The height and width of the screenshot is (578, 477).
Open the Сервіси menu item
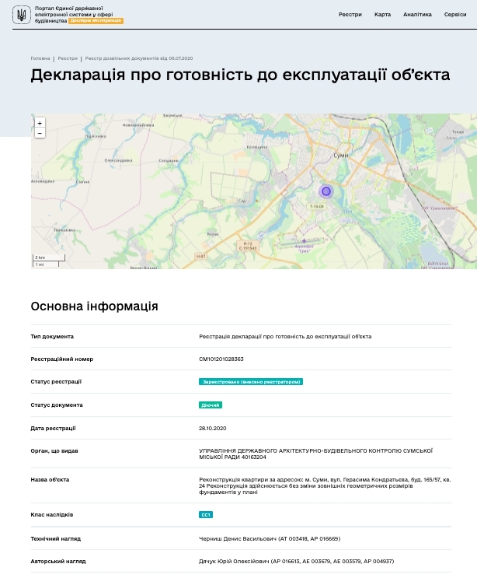click(455, 14)
